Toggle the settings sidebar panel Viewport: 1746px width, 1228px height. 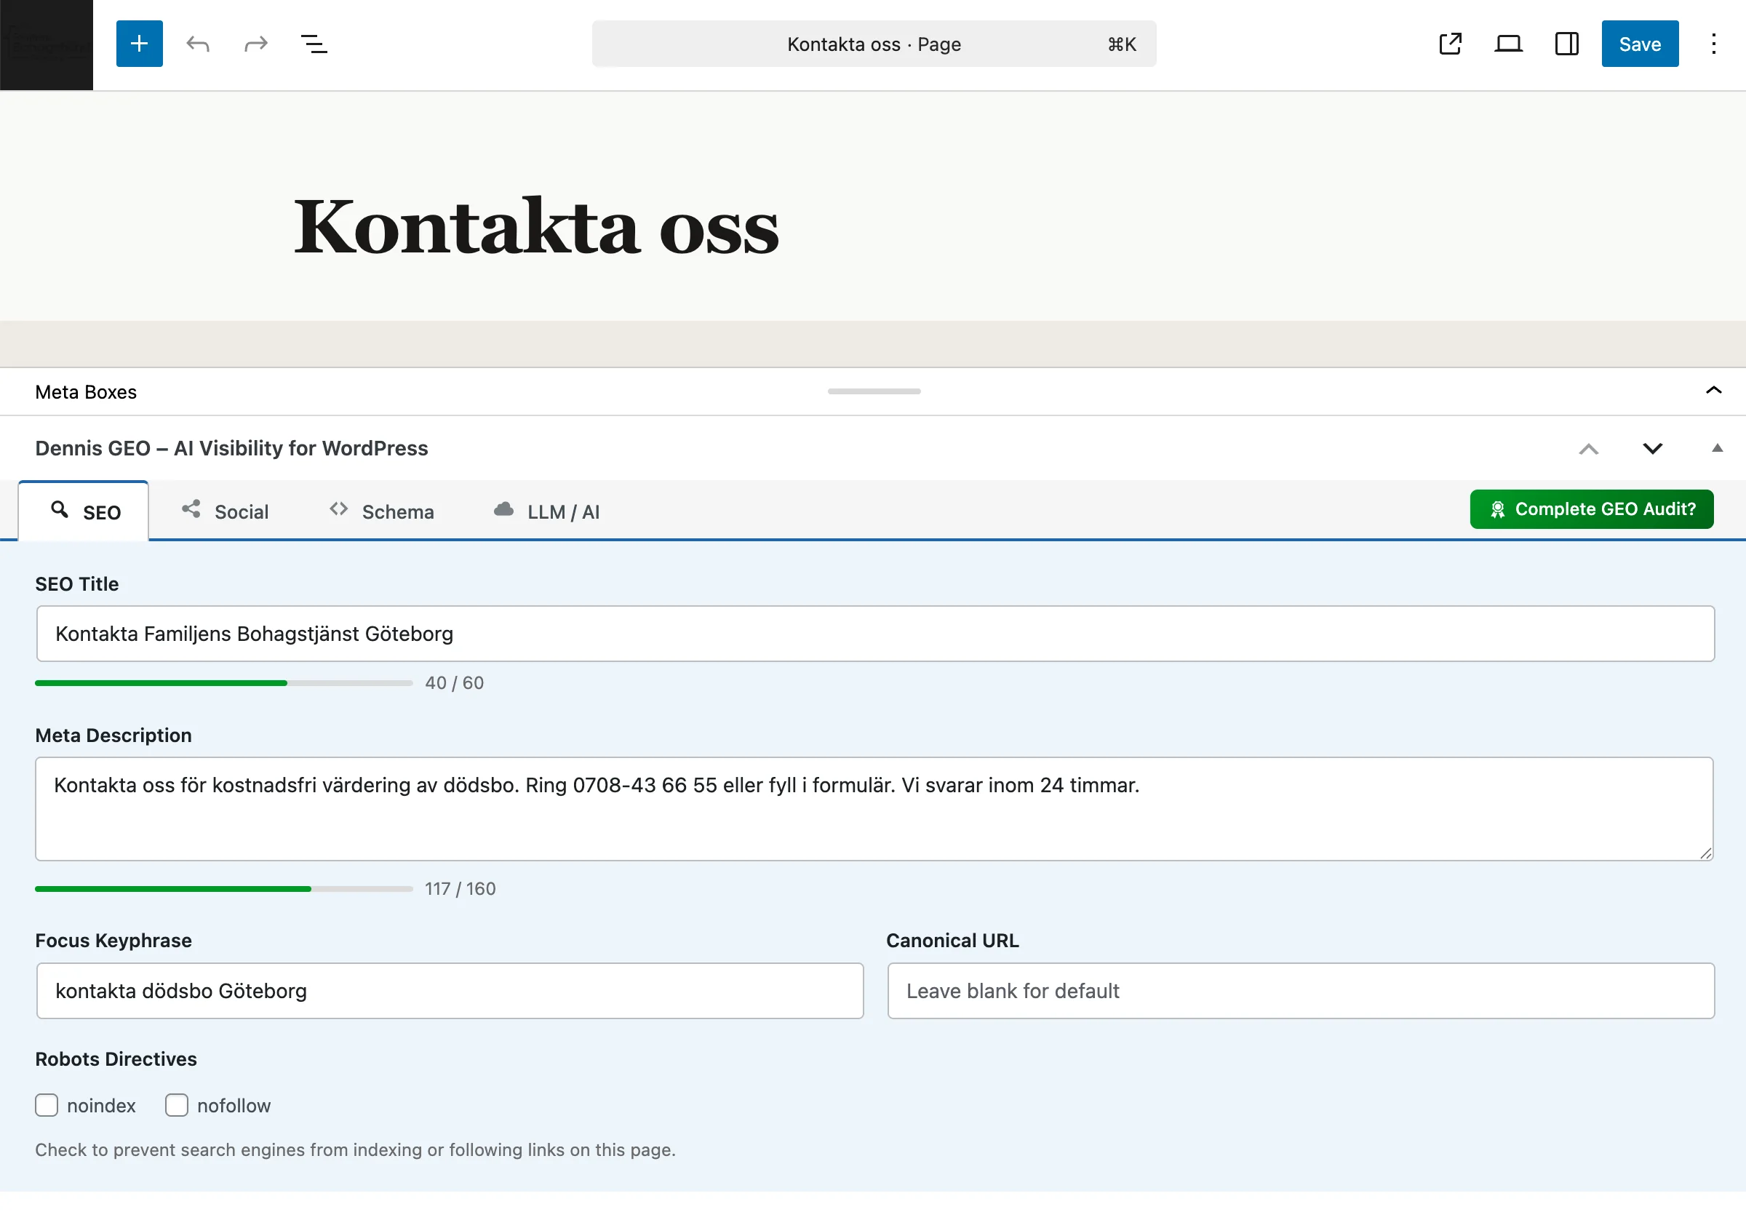click(x=1566, y=44)
